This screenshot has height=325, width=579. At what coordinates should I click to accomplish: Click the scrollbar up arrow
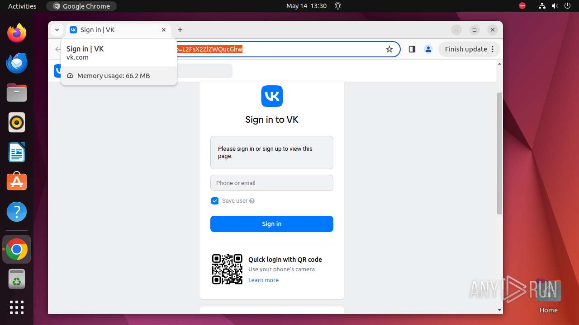pyautogui.click(x=499, y=64)
